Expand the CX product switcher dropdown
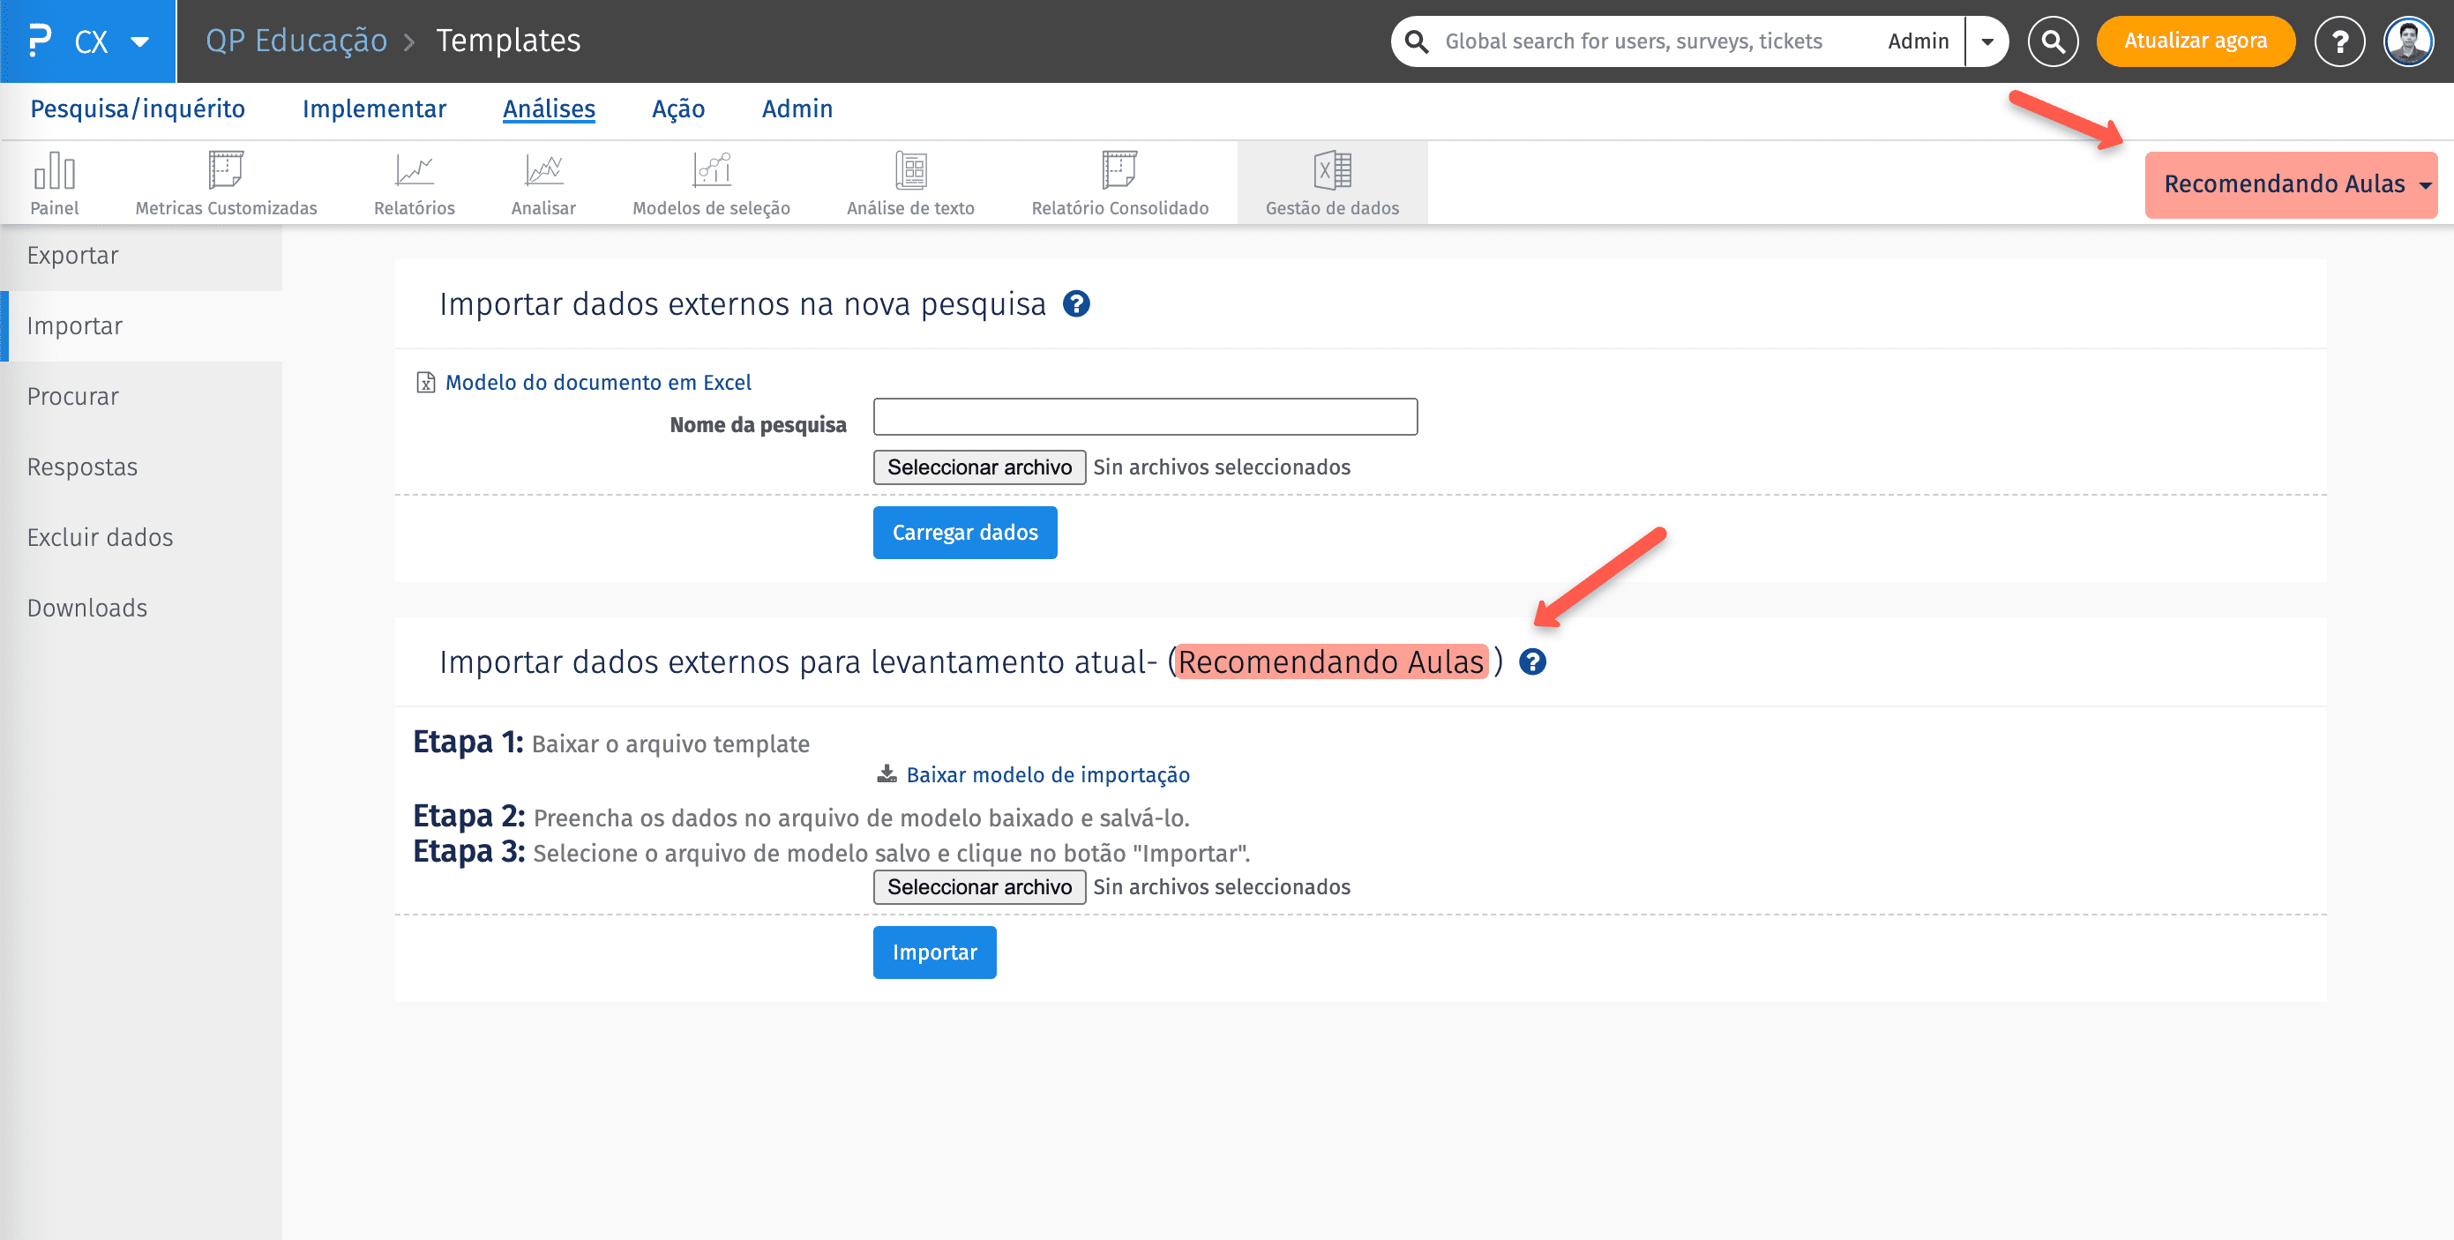Viewport: 2454px width, 1240px height. click(x=139, y=42)
